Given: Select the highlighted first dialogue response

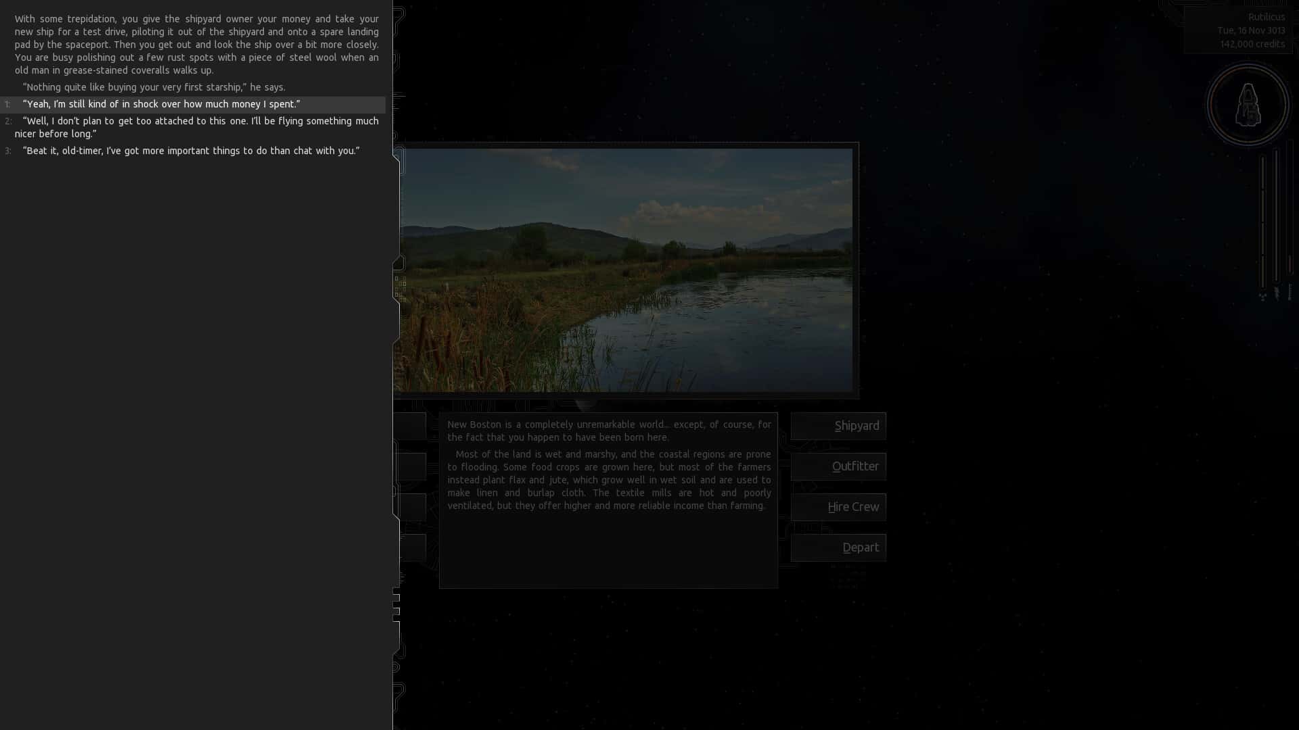Looking at the screenshot, I should point(162,104).
